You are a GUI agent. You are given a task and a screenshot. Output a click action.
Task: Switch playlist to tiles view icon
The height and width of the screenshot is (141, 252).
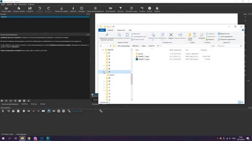point(20,101)
